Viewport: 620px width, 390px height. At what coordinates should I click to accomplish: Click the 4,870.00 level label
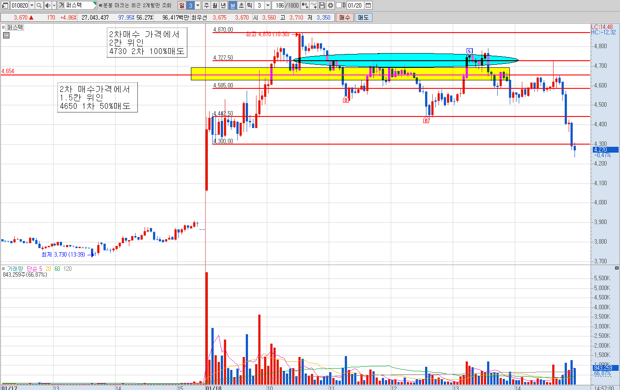tap(223, 29)
